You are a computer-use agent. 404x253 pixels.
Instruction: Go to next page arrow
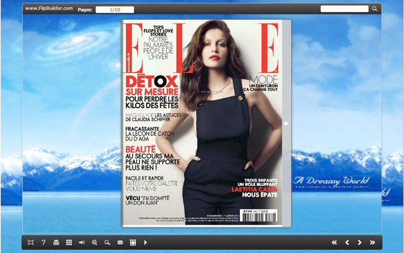click(360, 243)
